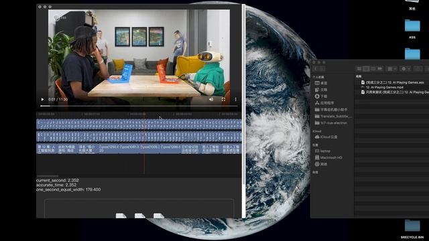This screenshot has height=241, width=429.
Task: Click the file drop area at the bottom
Action: point(139,209)
